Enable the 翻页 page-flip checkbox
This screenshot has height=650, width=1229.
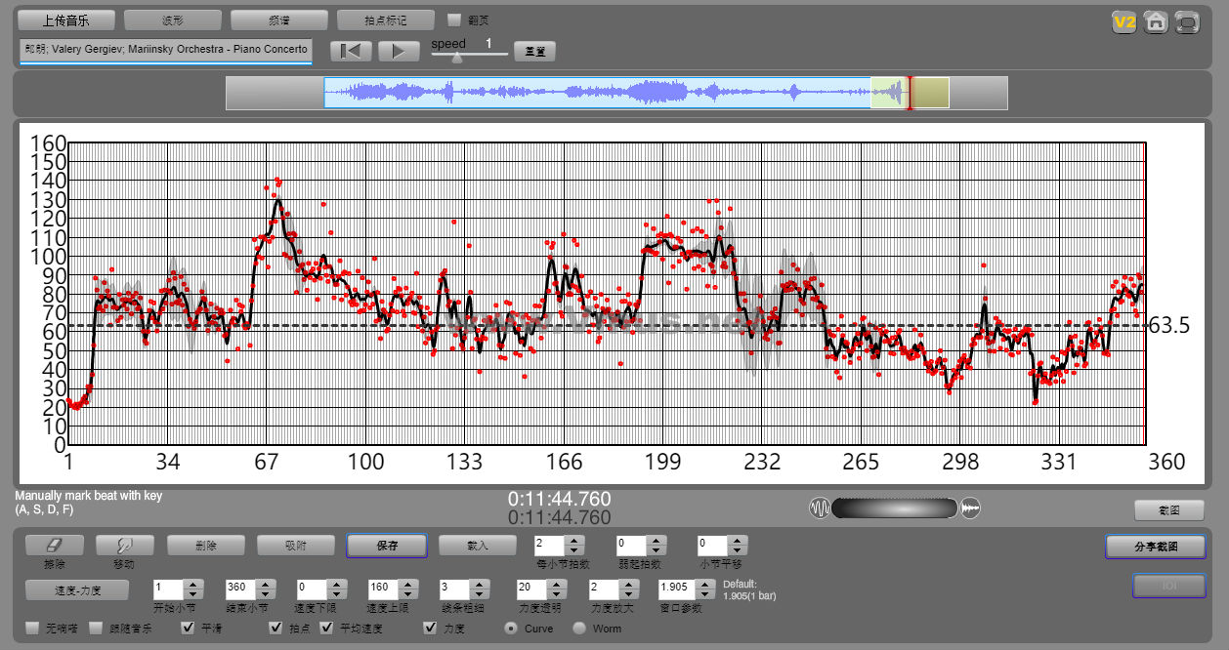pos(454,20)
